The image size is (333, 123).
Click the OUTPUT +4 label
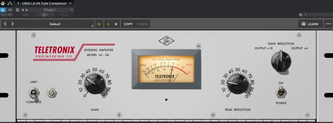click(x=299, y=48)
